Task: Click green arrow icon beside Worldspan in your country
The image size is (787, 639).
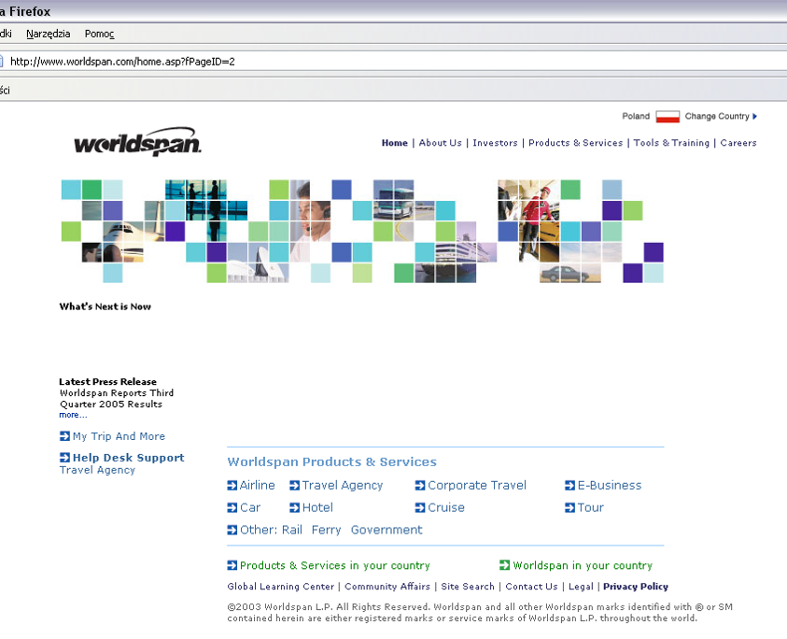Action: point(504,565)
